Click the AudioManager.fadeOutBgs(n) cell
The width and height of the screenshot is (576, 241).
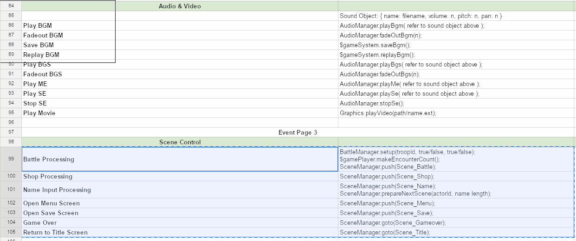(x=456, y=74)
